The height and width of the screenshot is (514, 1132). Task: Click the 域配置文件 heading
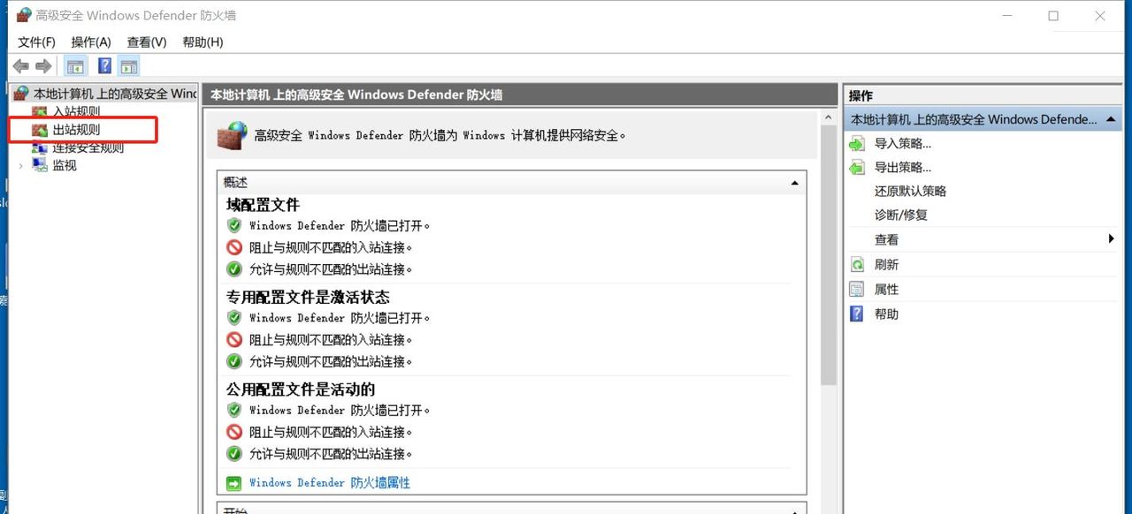coord(264,205)
